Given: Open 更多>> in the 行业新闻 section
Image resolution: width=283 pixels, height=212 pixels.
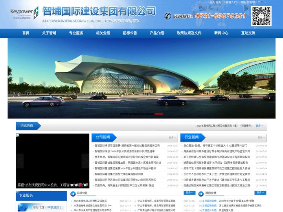Looking at the screenshot, I should point(261,137).
